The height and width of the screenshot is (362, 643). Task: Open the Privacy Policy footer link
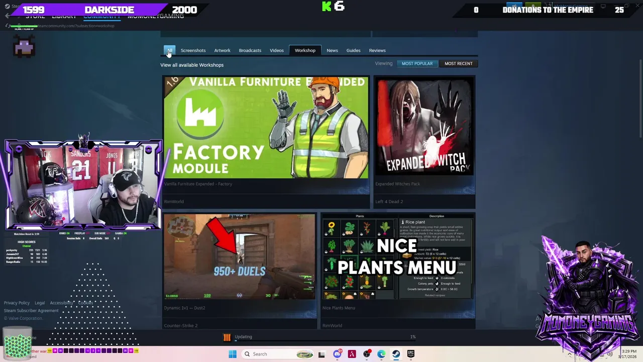pyautogui.click(x=17, y=303)
